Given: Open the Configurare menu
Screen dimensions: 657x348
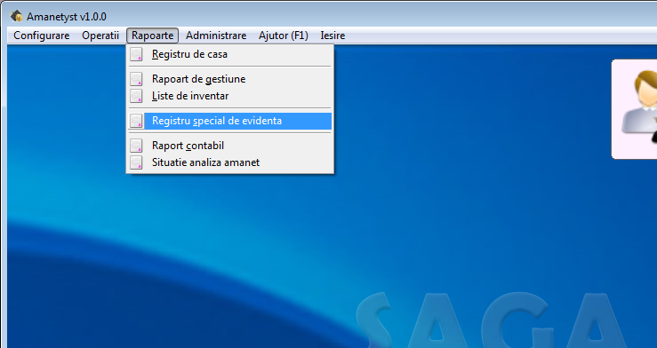Looking at the screenshot, I should [42, 36].
